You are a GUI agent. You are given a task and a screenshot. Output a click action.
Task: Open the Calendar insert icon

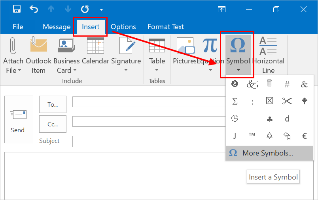tap(95, 46)
